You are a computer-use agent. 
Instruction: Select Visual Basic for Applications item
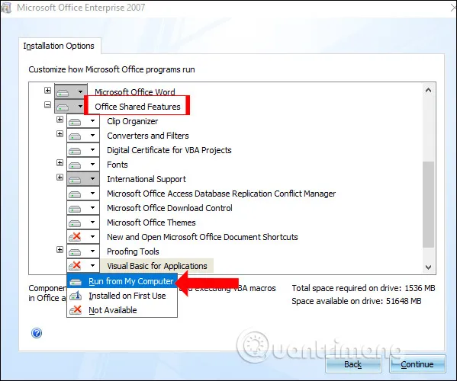coord(157,266)
